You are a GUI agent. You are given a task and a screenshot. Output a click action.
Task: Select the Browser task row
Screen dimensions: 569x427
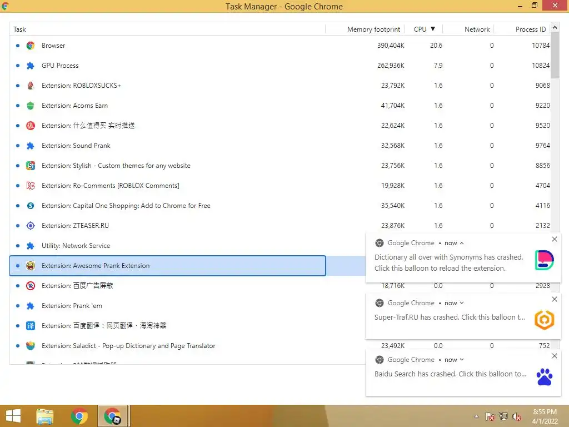pos(279,46)
